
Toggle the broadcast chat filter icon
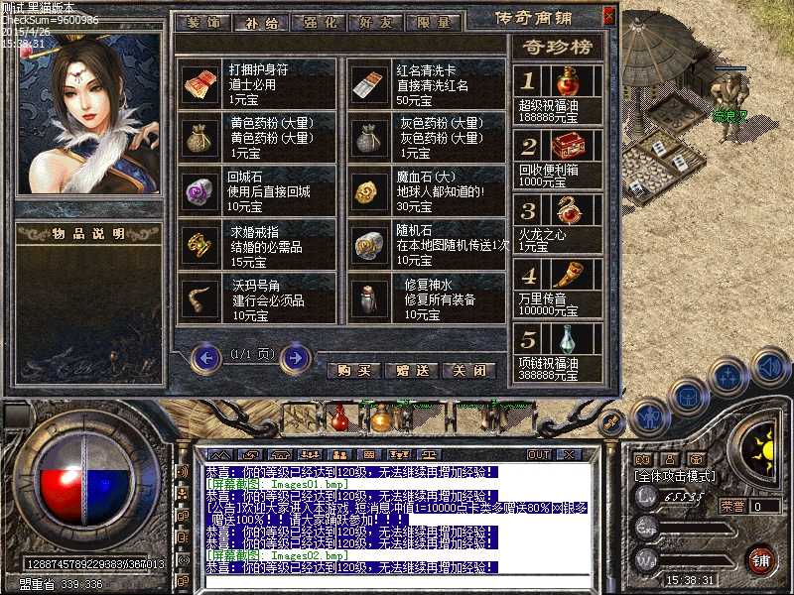coord(184,472)
